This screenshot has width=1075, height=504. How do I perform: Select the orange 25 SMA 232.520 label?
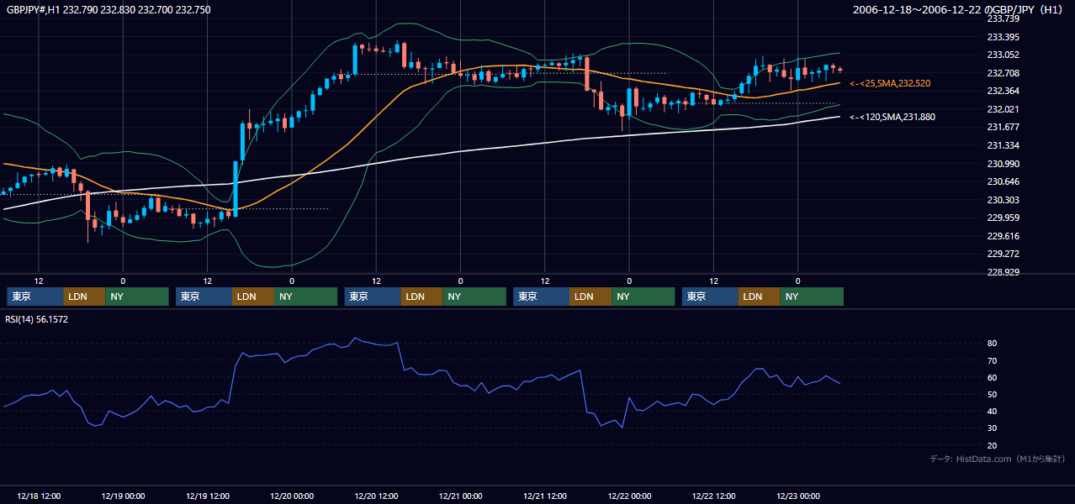pyautogui.click(x=890, y=84)
